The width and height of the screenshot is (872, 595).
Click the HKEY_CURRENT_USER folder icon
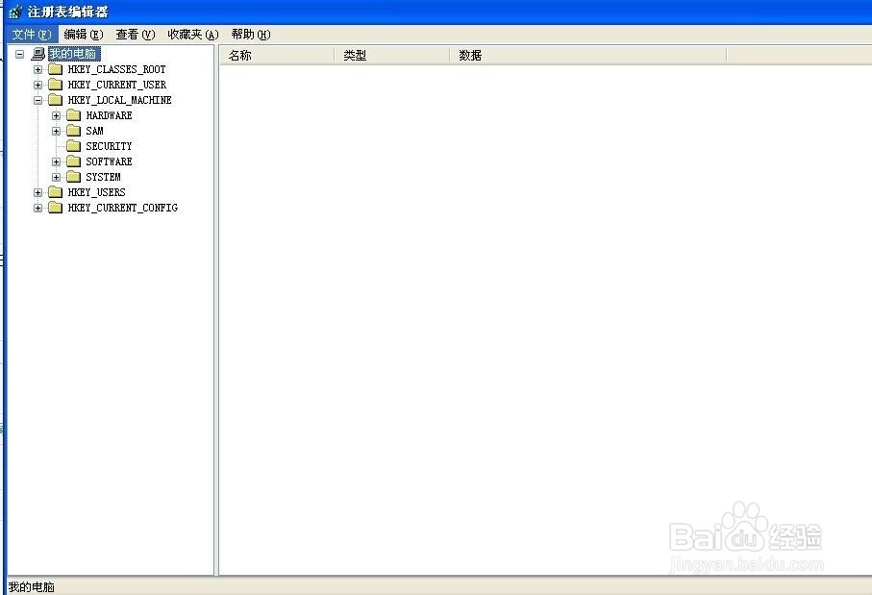55,85
